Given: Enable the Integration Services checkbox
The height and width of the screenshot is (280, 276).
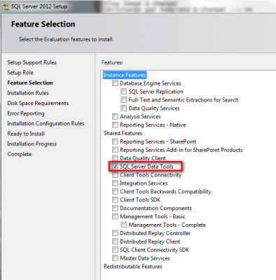Looking at the screenshot, I should (x=115, y=183).
